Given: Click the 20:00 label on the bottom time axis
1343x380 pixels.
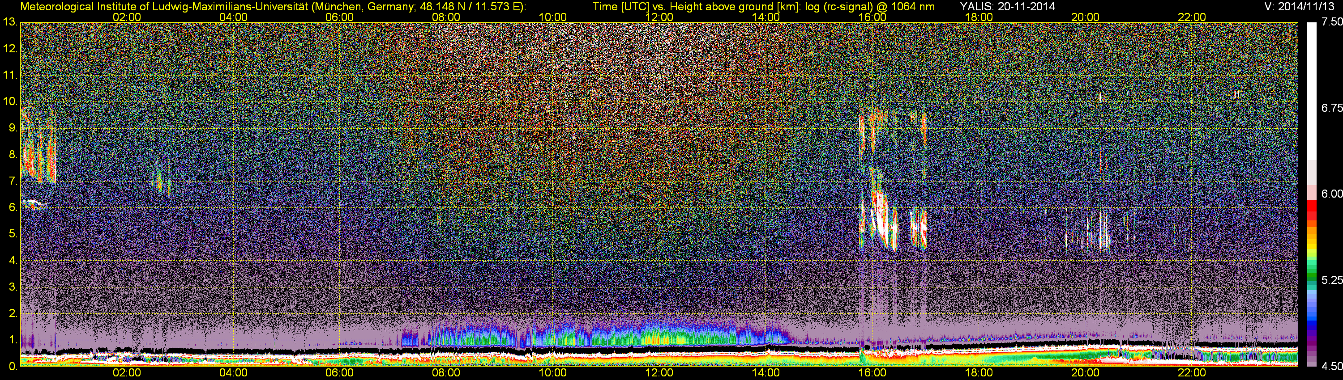Looking at the screenshot, I should (x=1086, y=373).
